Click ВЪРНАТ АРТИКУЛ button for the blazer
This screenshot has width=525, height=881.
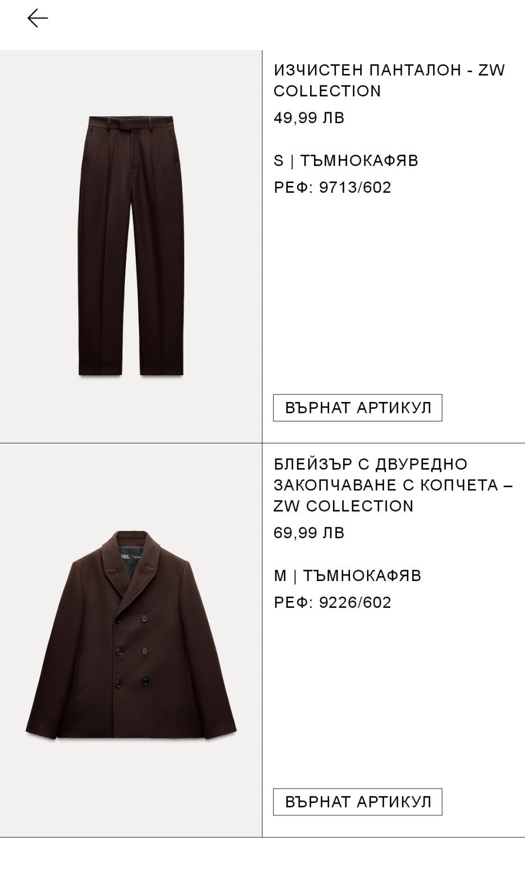pos(357,802)
